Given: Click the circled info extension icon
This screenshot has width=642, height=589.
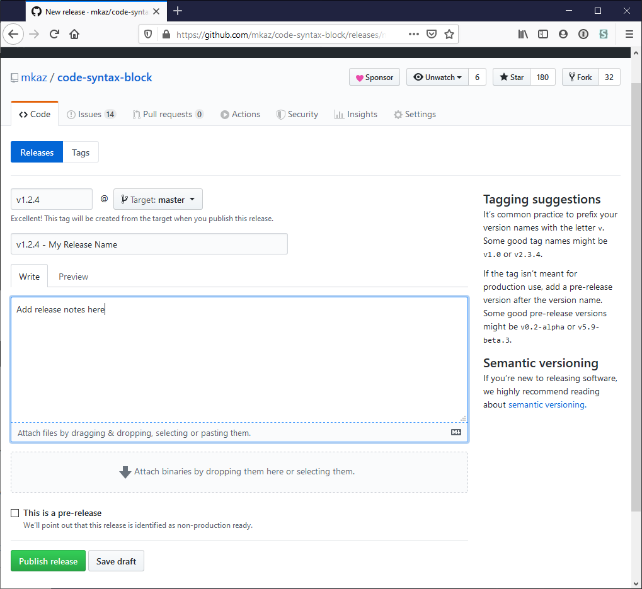Looking at the screenshot, I should click(x=583, y=34).
